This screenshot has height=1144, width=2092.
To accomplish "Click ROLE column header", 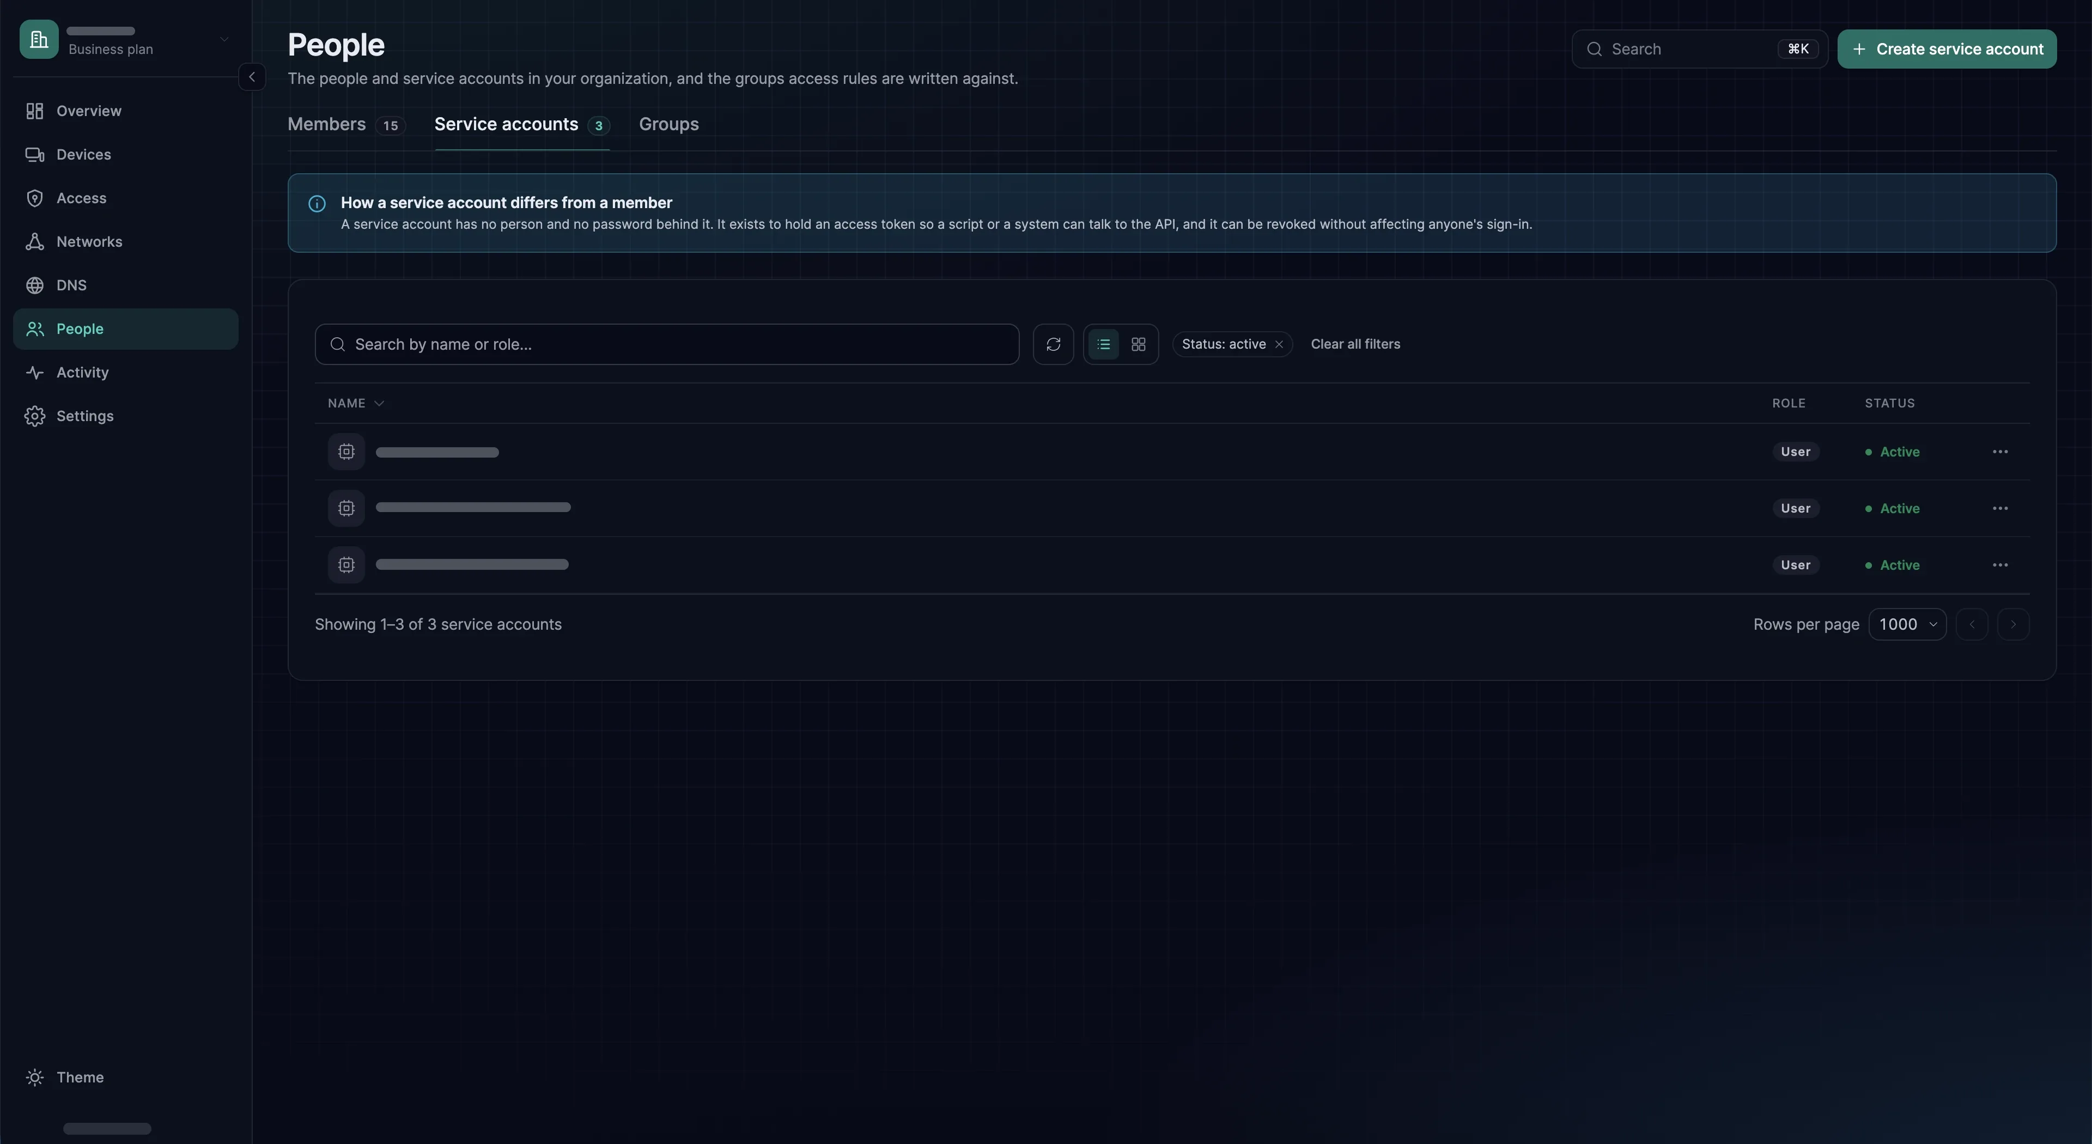I will click(1788, 404).
